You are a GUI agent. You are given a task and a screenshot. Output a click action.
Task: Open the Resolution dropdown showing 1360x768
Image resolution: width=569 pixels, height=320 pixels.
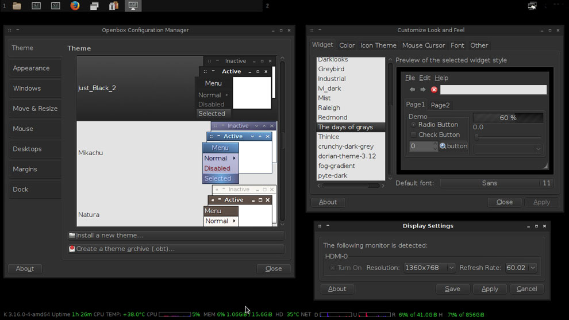click(x=429, y=268)
